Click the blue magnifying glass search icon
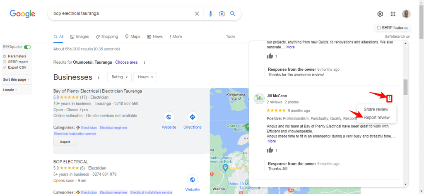 click(233, 14)
